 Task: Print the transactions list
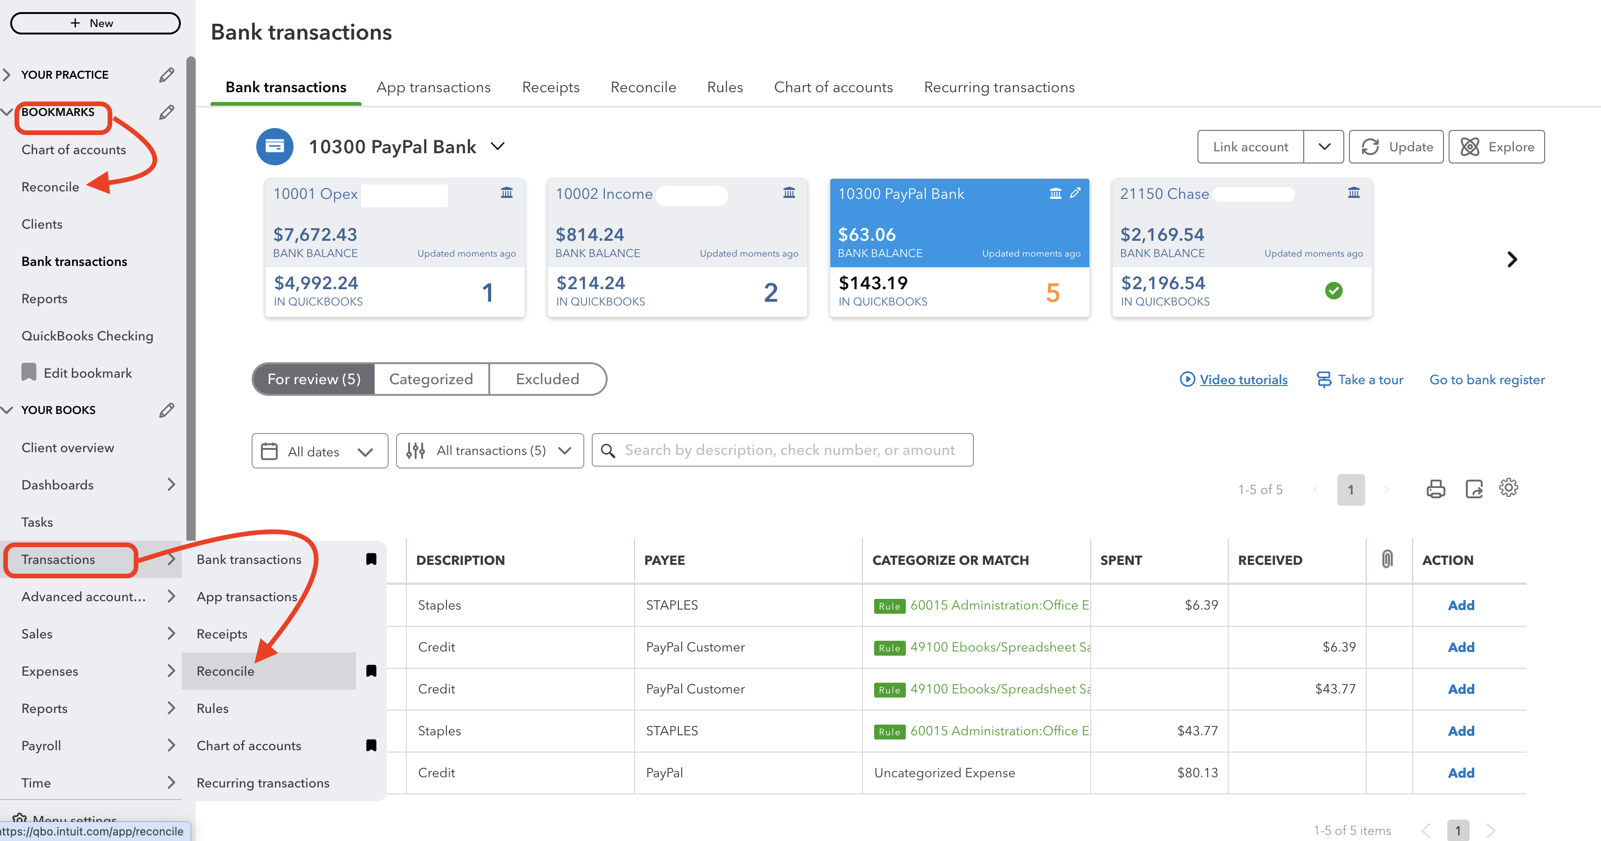(x=1436, y=489)
